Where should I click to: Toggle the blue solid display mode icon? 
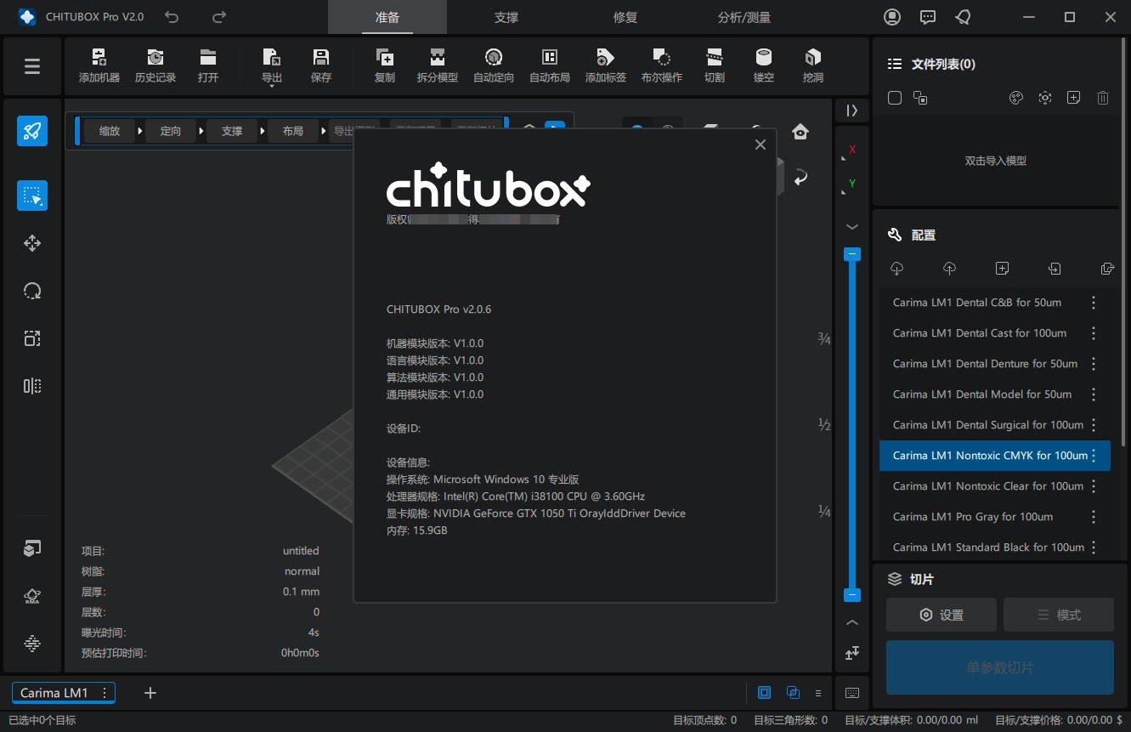[x=765, y=692]
